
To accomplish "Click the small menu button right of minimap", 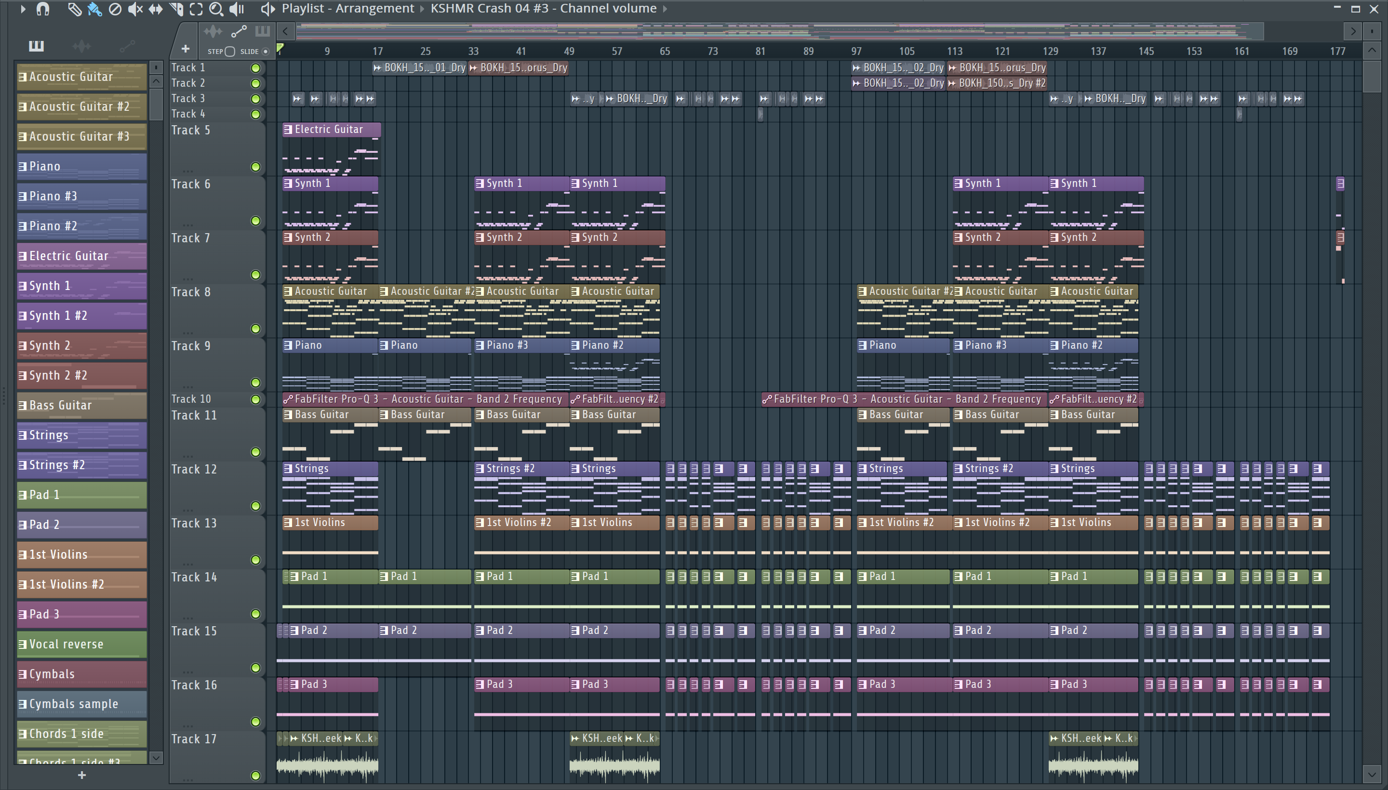I will [1372, 31].
